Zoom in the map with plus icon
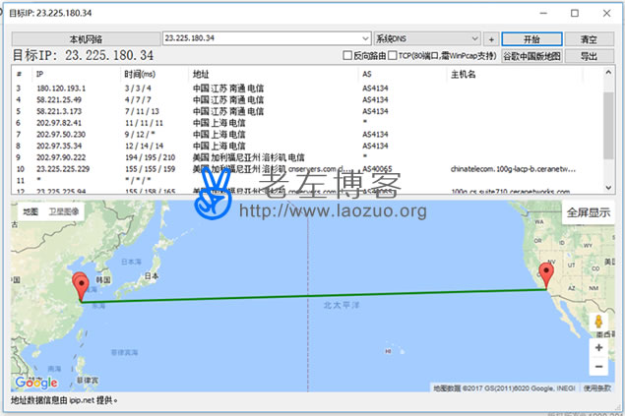The height and width of the screenshot is (416, 625). coord(598,347)
